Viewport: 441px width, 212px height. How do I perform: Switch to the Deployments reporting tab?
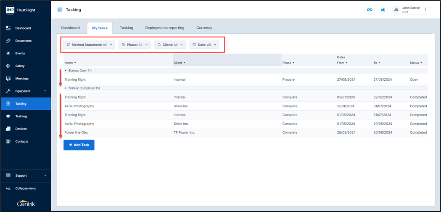click(x=165, y=28)
